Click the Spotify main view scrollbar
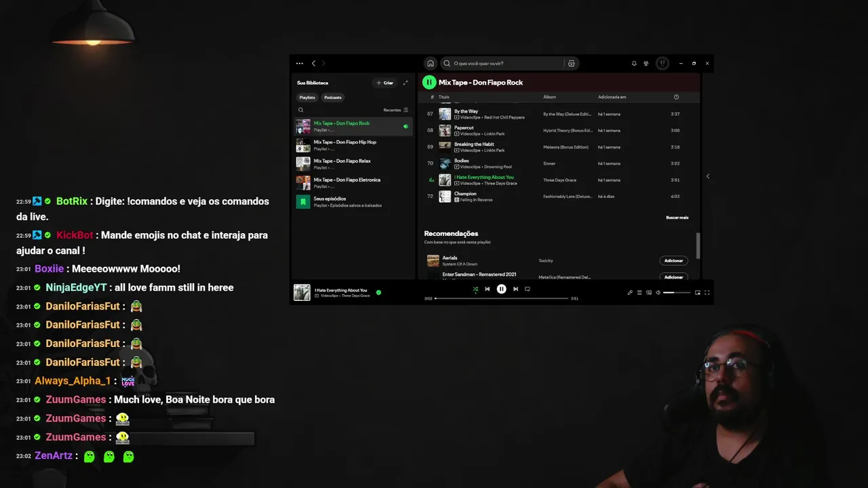This screenshot has width=868, height=488. pyautogui.click(x=698, y=245)
